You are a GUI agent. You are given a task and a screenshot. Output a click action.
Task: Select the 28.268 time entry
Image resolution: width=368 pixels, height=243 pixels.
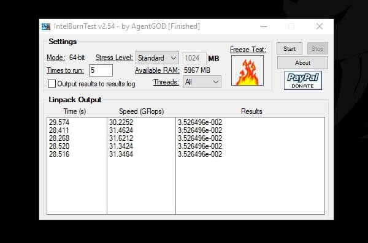[x=59, y=138]
